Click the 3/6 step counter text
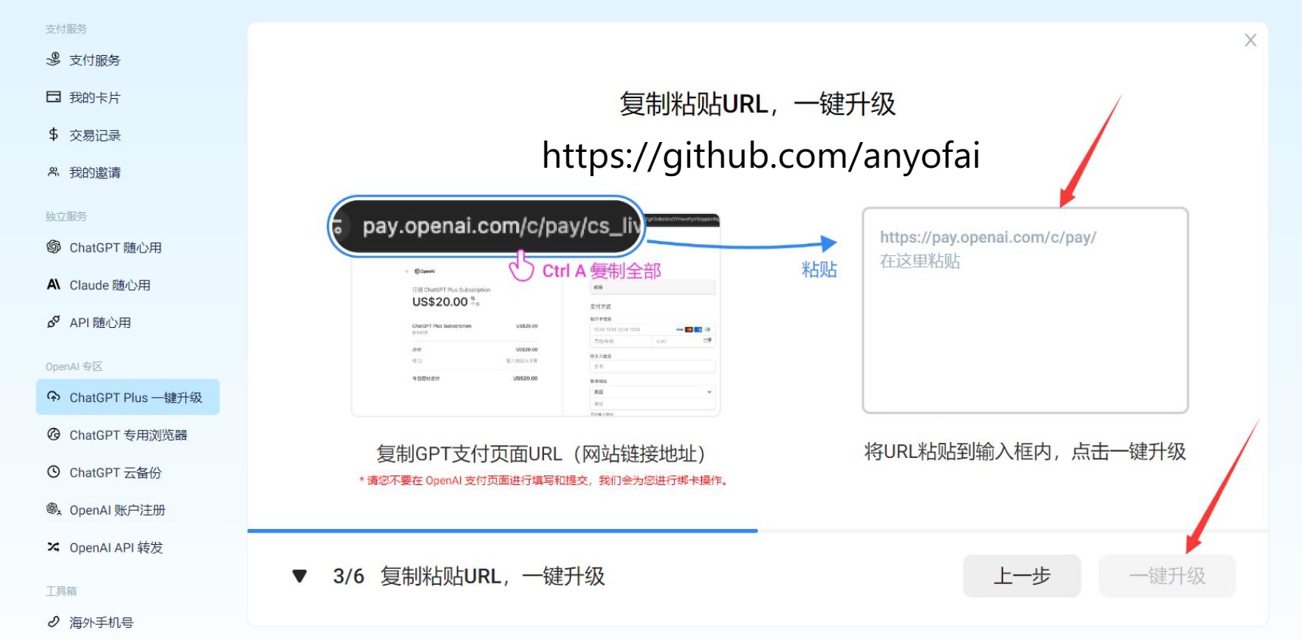The image size is (1302, 640). click(348, 577)
